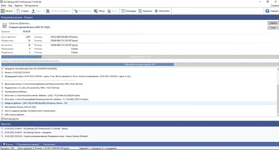Toggle the Автопрокрутка checkbox
Viewport: 279px width, 150px height.
(2, 119)
